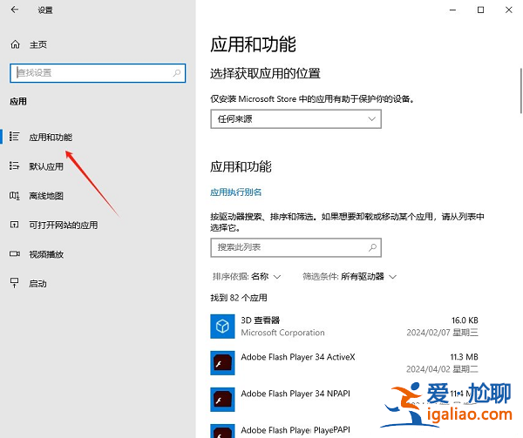Open 视频播放 in the sidebar
The height and width of the screenshot is (438, 523).
(x=46, y=254)
